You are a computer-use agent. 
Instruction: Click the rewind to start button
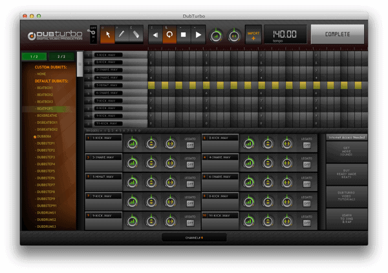(x=156, y=35)
